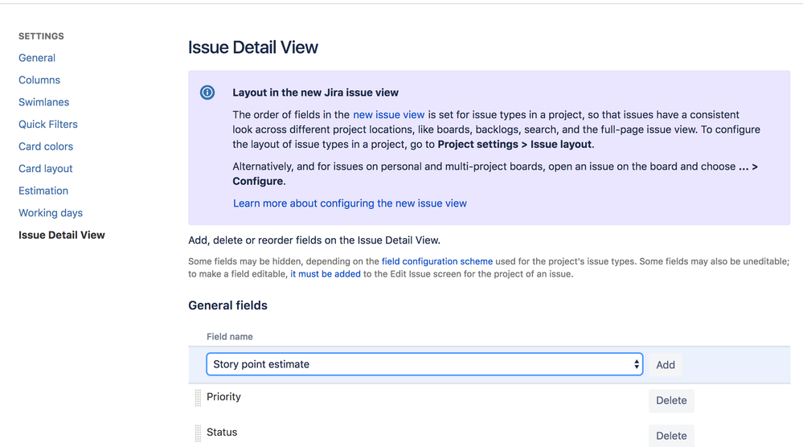Click the "it must be added" link
Viewport: 803px width, 447px height.
(x=326, y=274)
